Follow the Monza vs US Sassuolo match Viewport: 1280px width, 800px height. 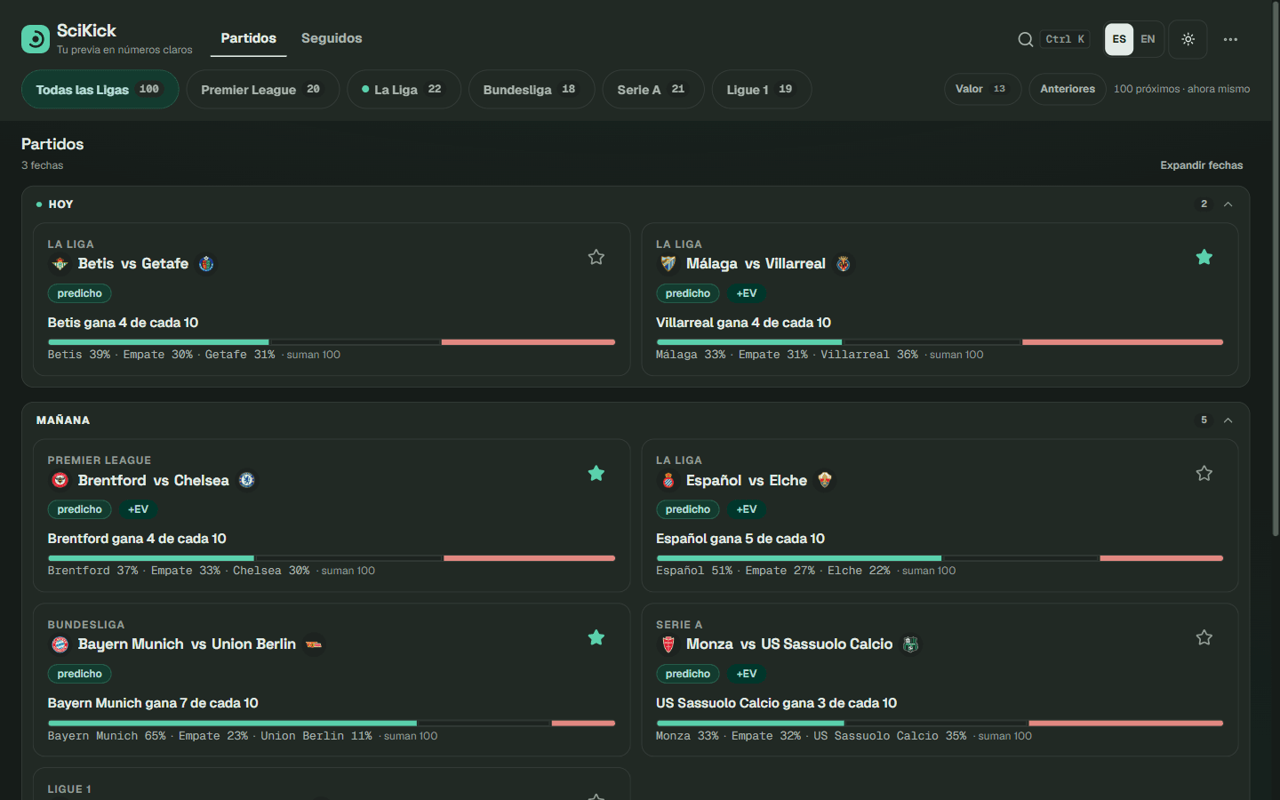coord(1204,637)
